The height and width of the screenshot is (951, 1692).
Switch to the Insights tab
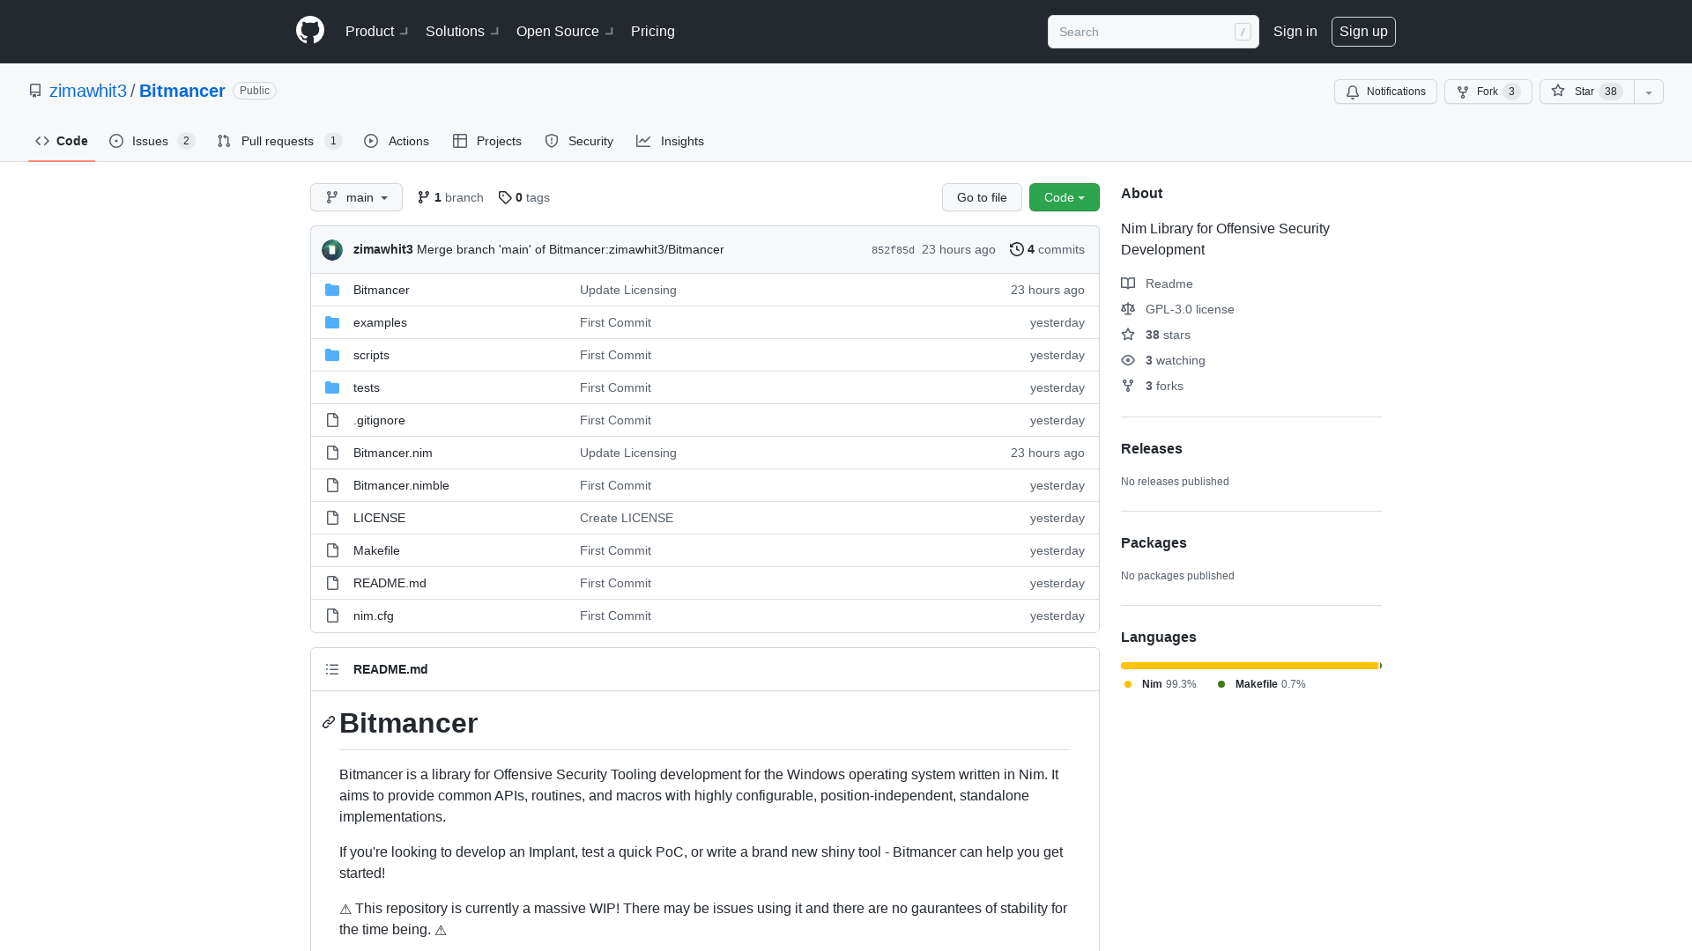[671, 141]
